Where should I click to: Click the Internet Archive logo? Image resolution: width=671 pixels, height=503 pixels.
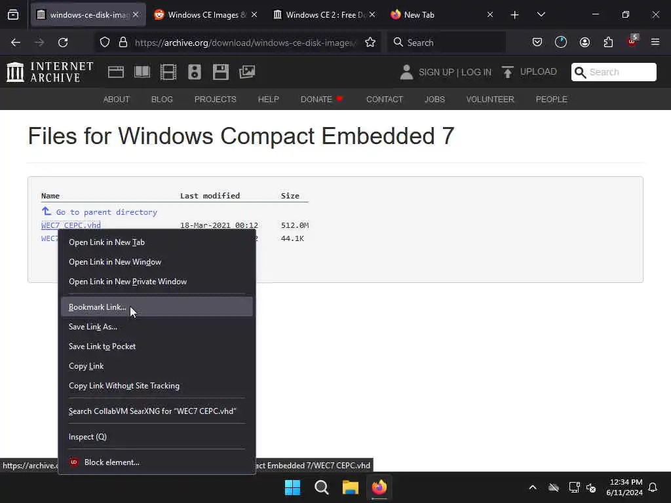coord(50,72)
